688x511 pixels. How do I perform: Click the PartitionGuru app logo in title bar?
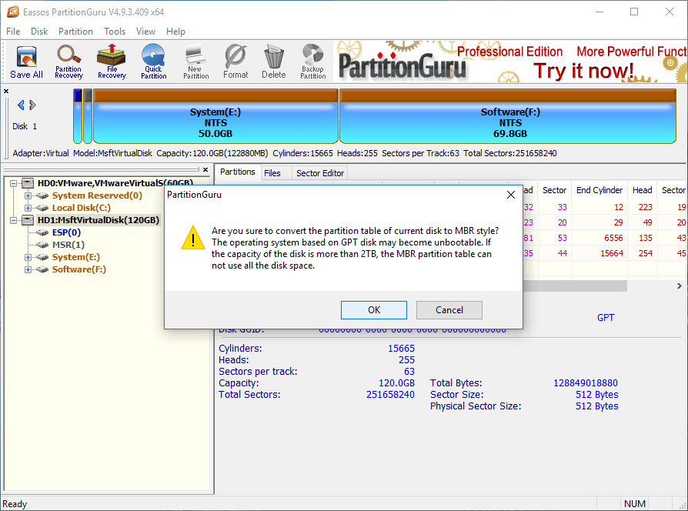click(13, 12)
